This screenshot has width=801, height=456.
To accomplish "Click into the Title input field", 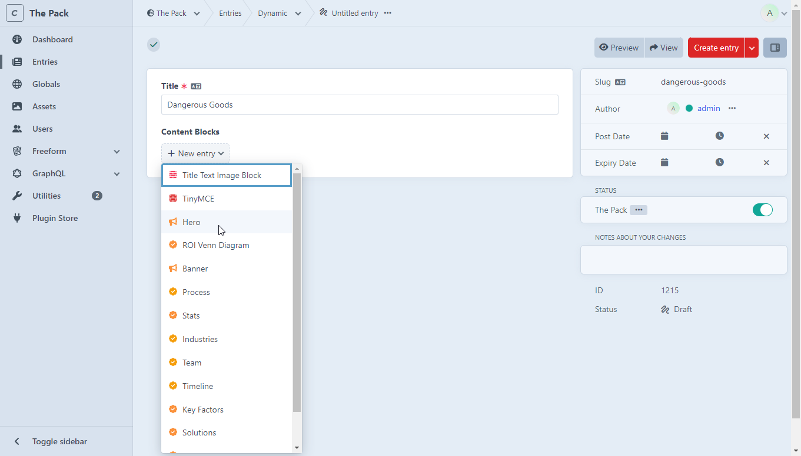I will [x=360, y=105].
